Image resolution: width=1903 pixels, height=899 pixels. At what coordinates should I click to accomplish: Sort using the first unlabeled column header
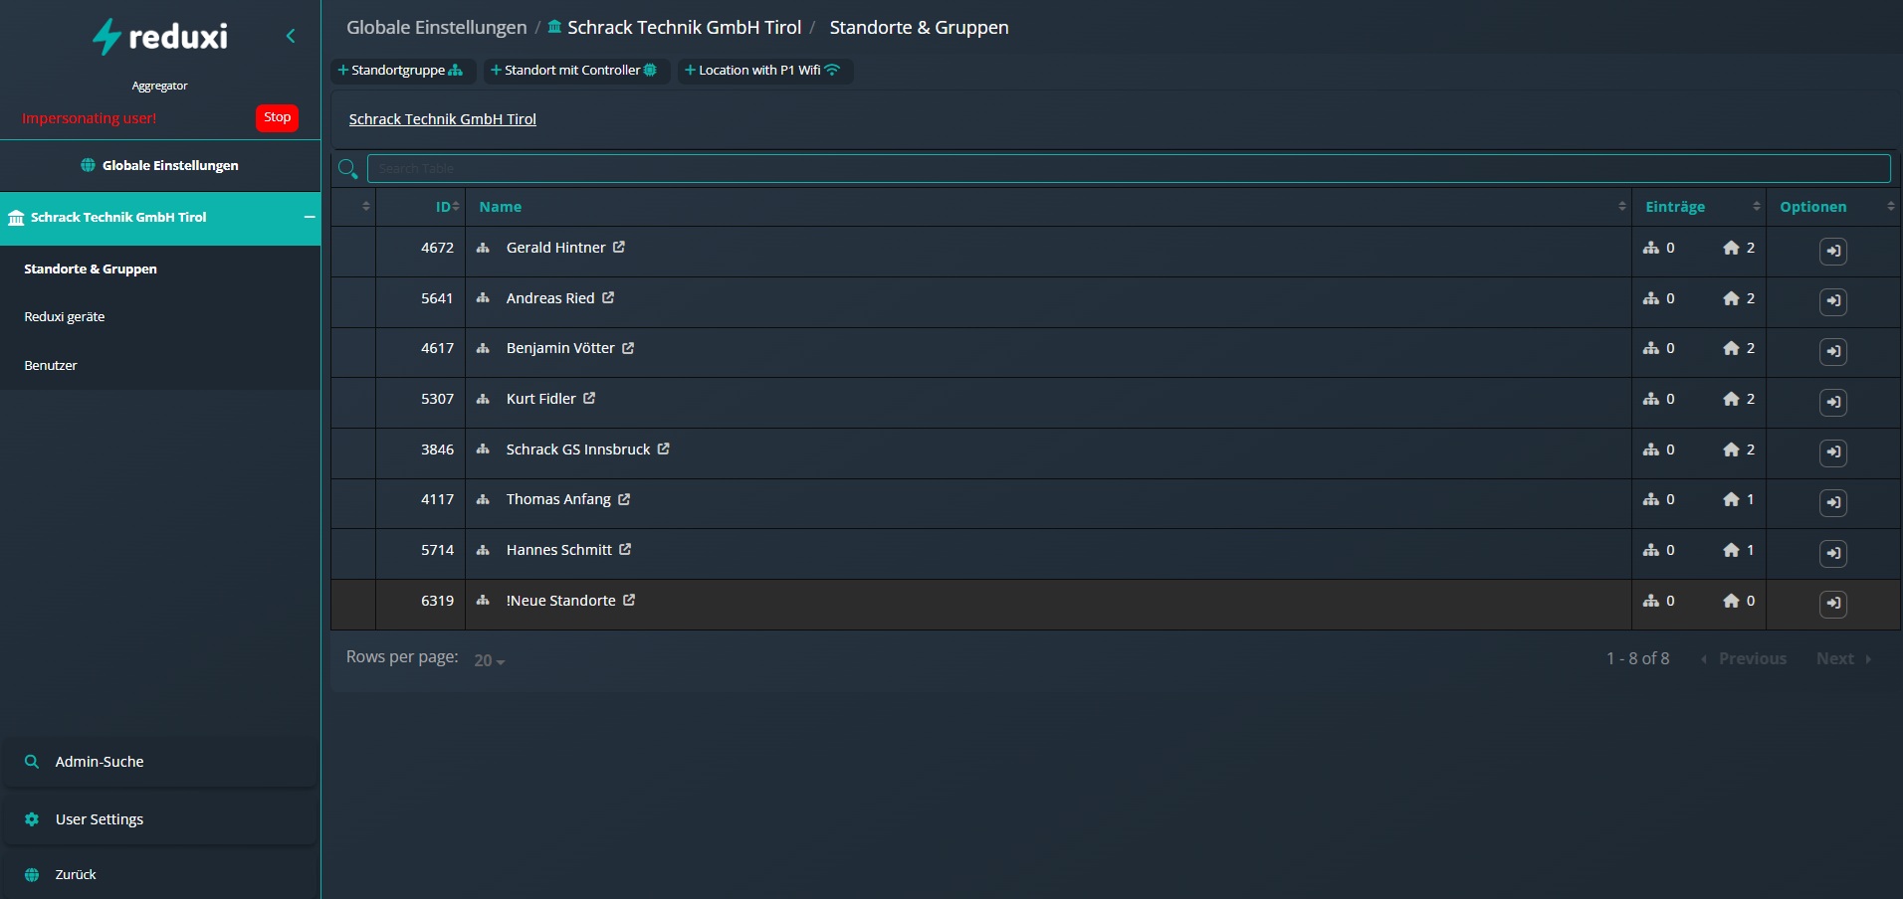353,207
